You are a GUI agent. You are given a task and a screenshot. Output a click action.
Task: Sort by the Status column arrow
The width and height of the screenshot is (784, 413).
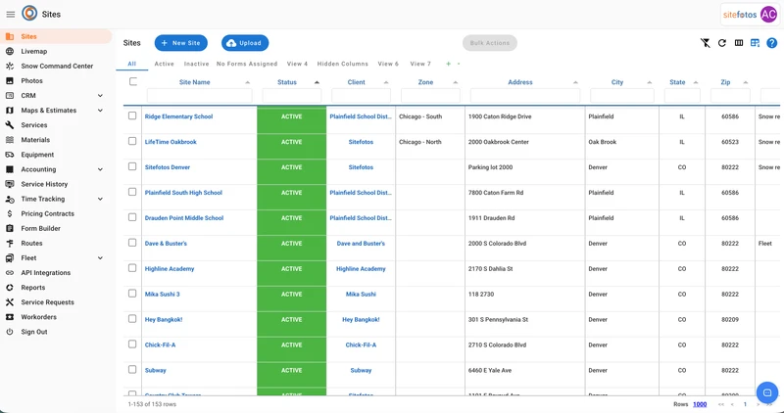click(x=317, y=82)
